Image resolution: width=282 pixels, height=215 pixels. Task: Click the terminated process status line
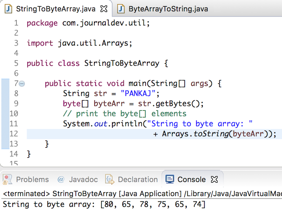(x=106, y=193)
